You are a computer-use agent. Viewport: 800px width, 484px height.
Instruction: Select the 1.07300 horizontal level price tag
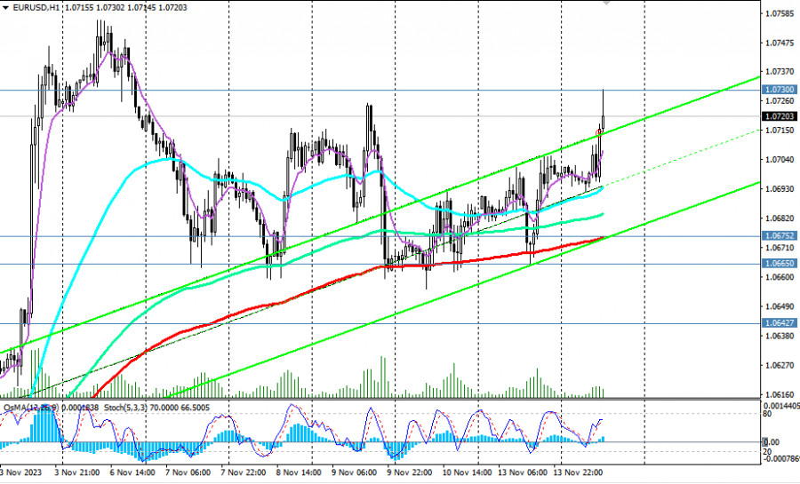pos(779,90)
